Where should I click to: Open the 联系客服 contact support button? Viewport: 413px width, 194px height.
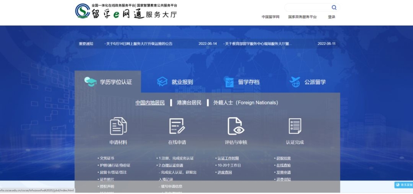404,185
